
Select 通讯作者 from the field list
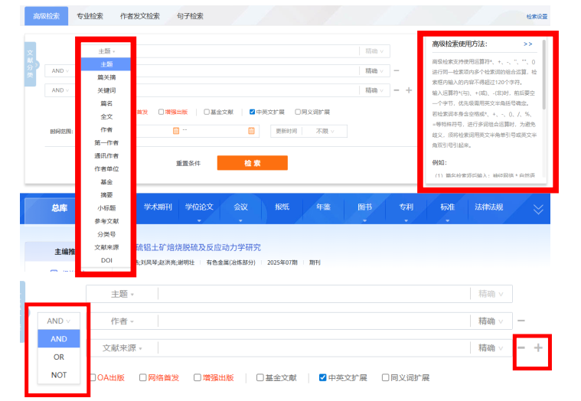106,155
